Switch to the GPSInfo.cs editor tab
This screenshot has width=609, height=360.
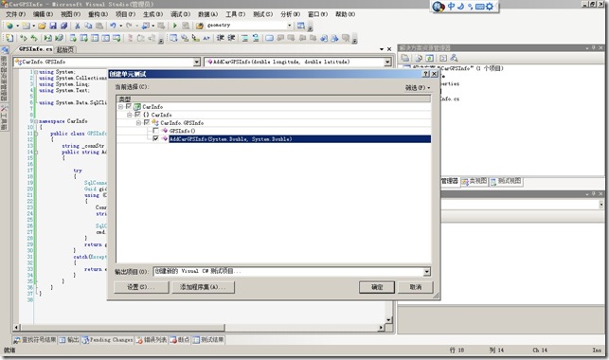click(x=35, y=49)
